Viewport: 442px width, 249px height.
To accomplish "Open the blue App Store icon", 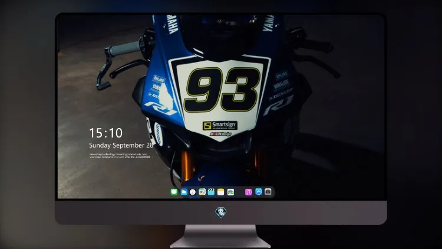I will 259,192.
